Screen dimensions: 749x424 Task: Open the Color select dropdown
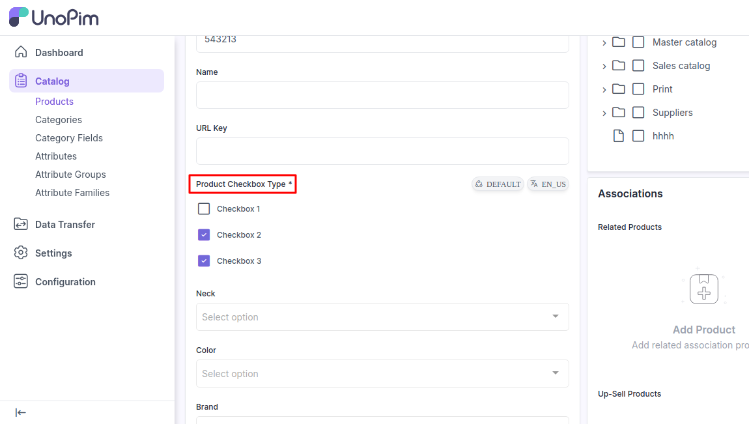click(382, 374)
